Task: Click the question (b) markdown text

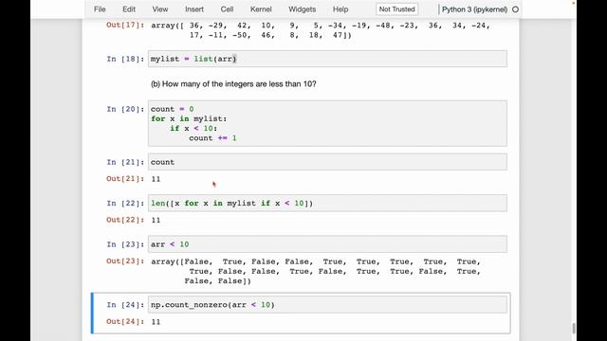Action: 233,84
